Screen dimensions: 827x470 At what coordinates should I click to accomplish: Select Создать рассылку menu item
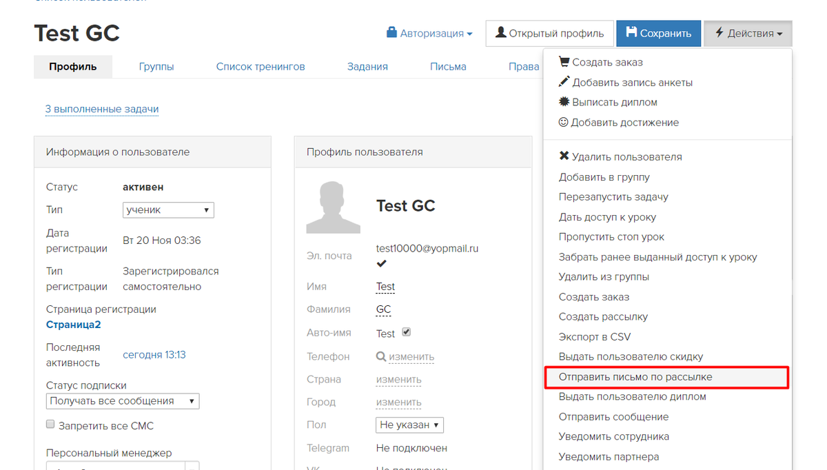coord(667,317)
